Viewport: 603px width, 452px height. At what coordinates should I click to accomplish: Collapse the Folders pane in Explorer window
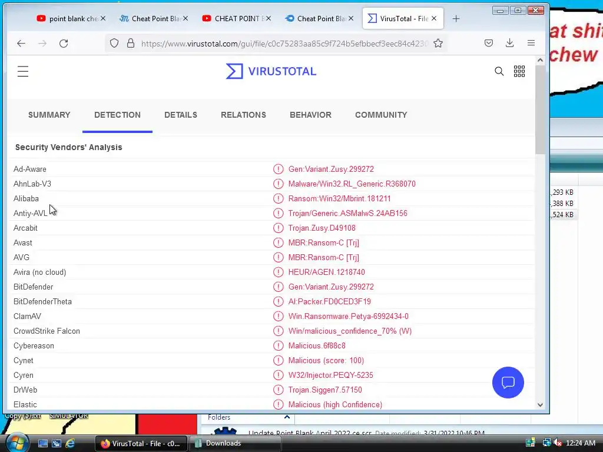287,417
